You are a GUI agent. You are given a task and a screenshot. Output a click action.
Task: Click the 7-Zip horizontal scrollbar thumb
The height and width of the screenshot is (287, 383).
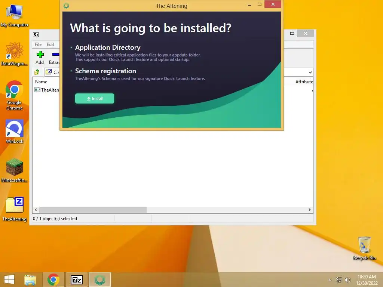pyautogui.click(x=93, y=210)
